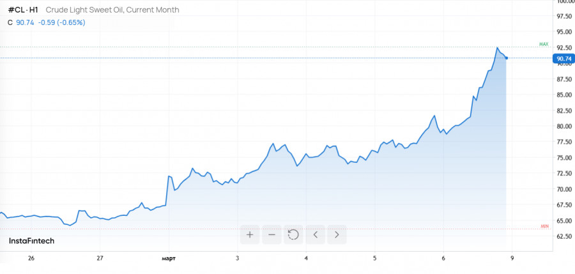
Task: Select the blue 90.74 price label on axis
Action: point(563,59)
